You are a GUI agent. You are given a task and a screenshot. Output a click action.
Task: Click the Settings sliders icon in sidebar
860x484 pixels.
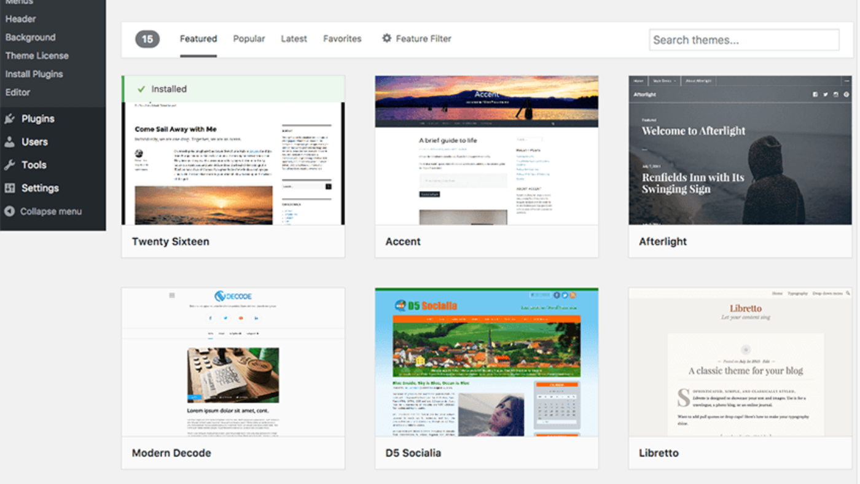(x=9, y=188)
